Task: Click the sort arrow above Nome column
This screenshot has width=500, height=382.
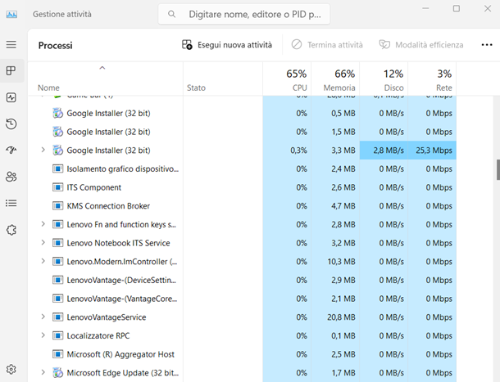Action: [102, 68]
